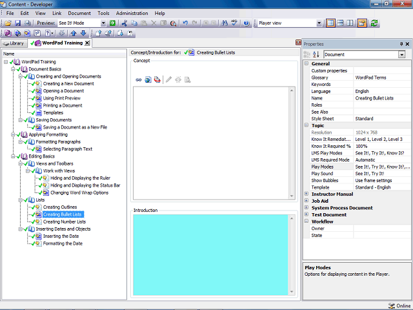Open the Player view dropdown
Screen dimensions: 413x310
(319, 23)
